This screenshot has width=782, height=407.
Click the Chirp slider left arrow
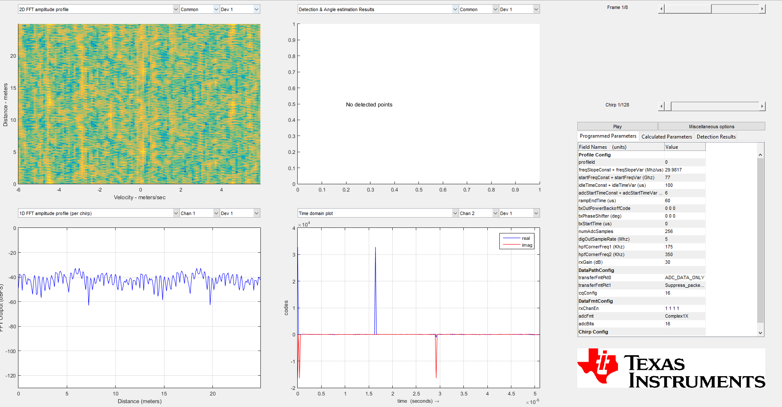click(x=661, y=106)
